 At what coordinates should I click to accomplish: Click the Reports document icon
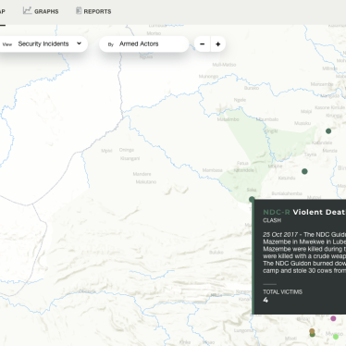[79, 11]
